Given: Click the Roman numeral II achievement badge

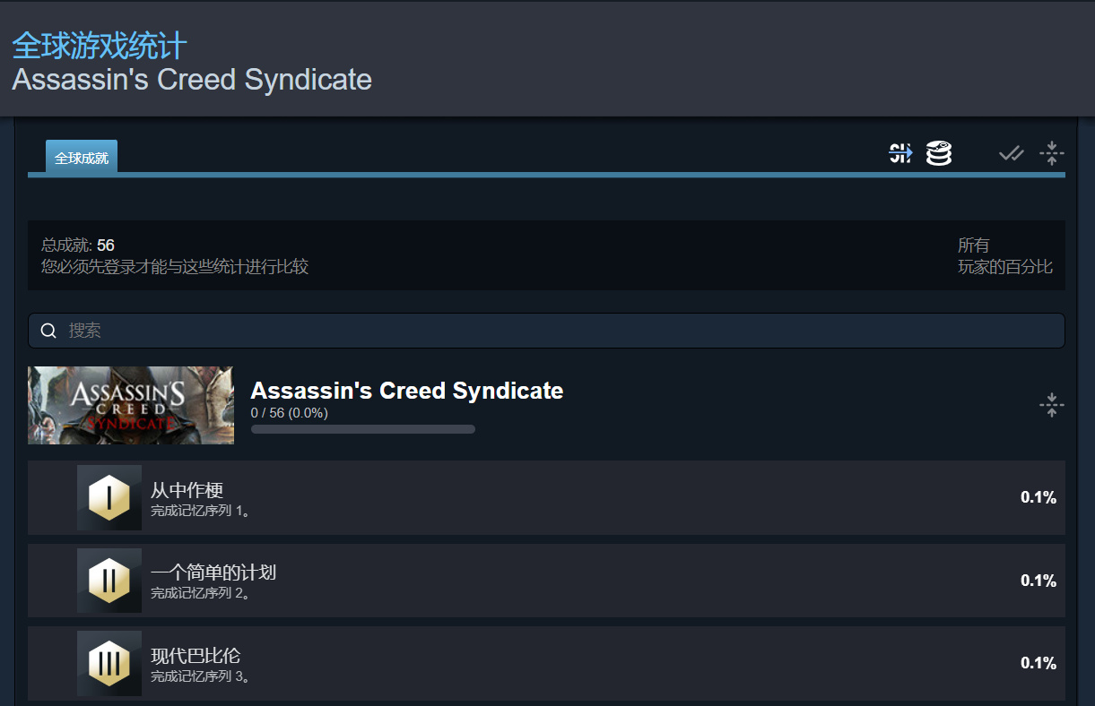Looking at the screenshot, I should [x=109, y=581].
